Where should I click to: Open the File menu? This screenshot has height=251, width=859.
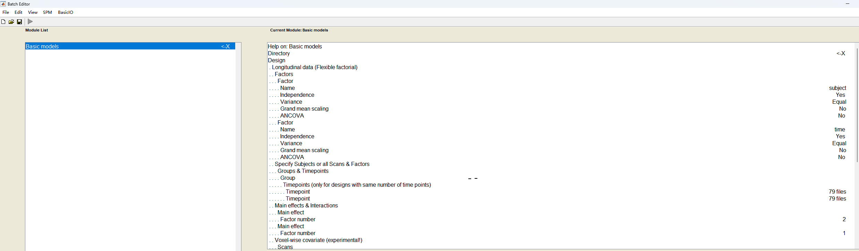pos(6,12)
